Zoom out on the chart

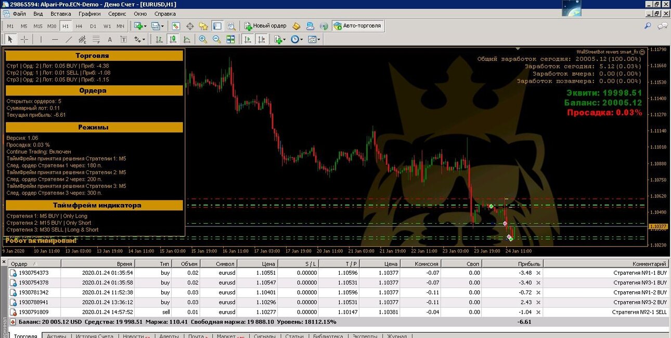[x=216, y=39]
